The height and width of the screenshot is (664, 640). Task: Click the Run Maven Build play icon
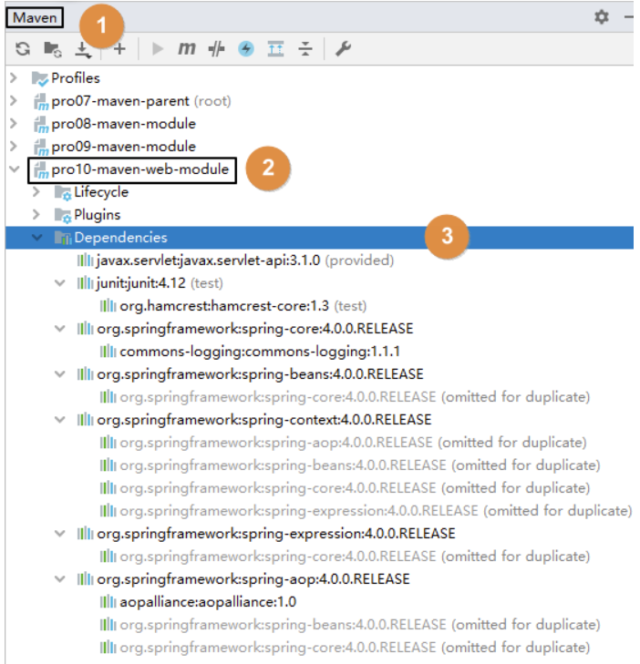158,49
